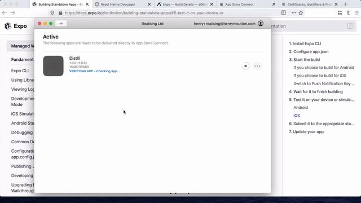Open iOS Simulator in docs sidebar
This screenshot has width=361, height=203.
coord(23,114)
